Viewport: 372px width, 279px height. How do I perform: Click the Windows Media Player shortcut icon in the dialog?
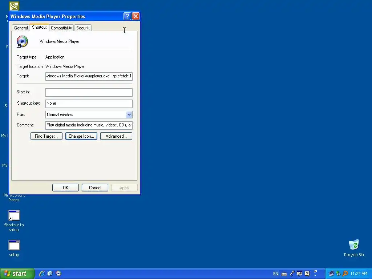point(22,41)
